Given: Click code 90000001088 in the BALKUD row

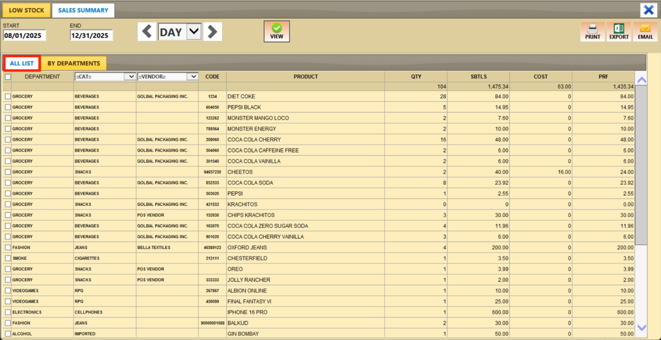Looking at the screenshot, I should tap(213, 323).
